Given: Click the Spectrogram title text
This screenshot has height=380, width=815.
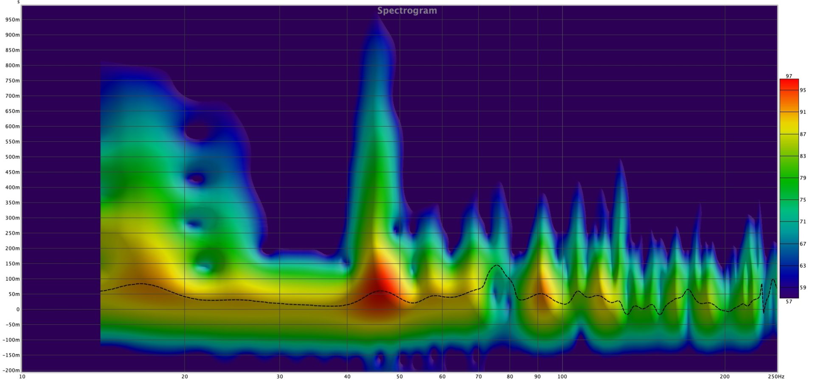Looking at the screenshot, I should point(407,11).
